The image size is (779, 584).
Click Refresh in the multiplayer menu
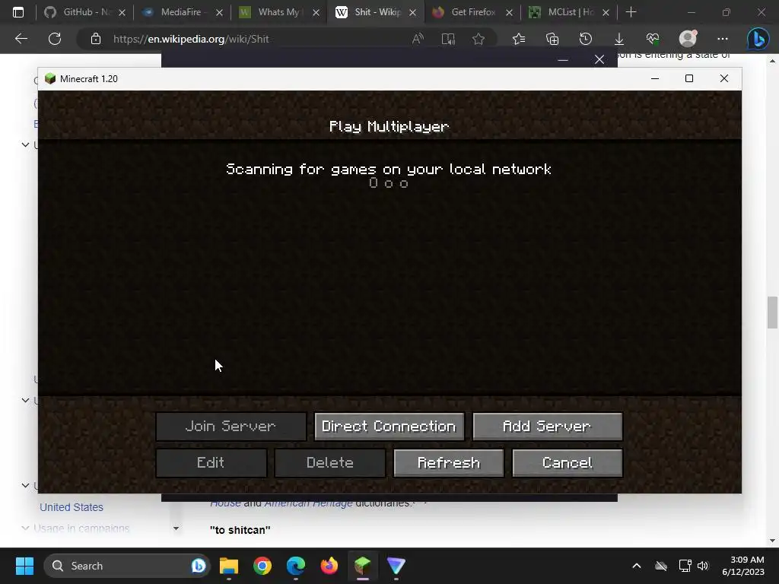pyautogui.click(x=449, y=463)
